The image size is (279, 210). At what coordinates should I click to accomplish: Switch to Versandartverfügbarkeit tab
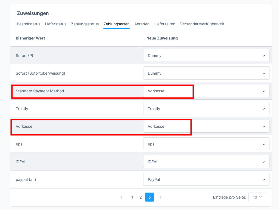click(x=202, y=24)
